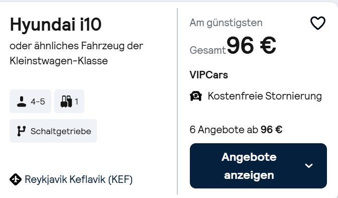Click the 6 Angebote ab 96 € text

[236, 130]
